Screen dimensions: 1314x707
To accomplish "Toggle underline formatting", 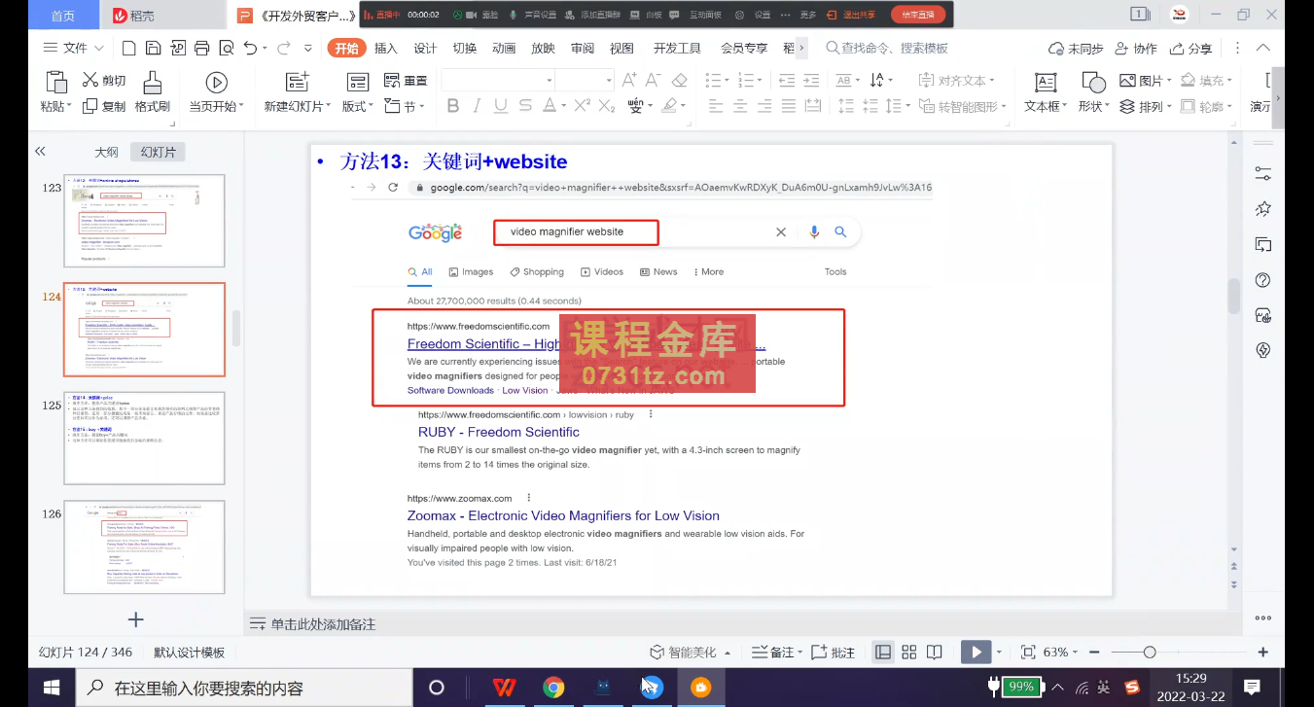I will 501,106.
